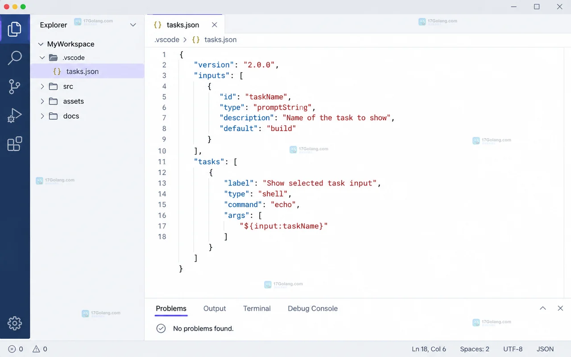This screenshot has height=357, width=571.
Task: Expand the src folder chevron
Action: click(42, 86)
